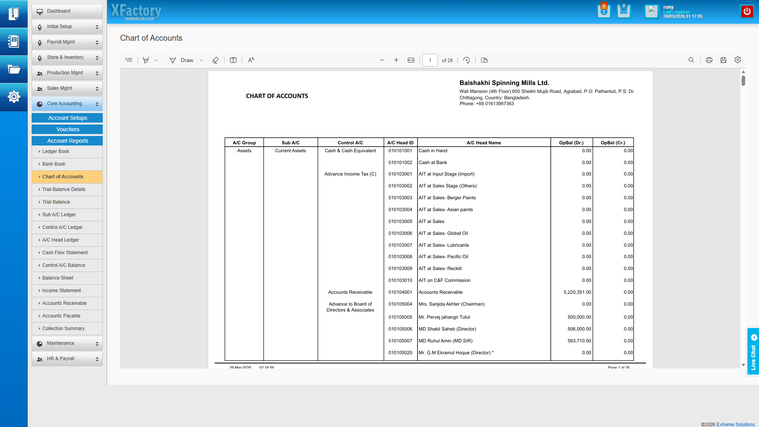
Task: Click the PDF viewer print icon
Action: (709, 60)
